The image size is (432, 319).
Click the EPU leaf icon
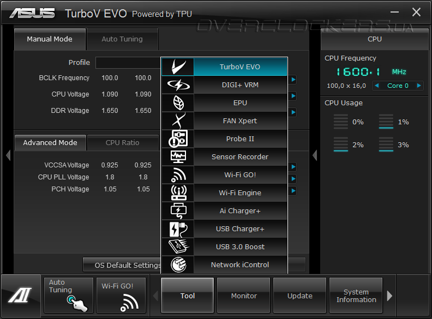[178, 103]
